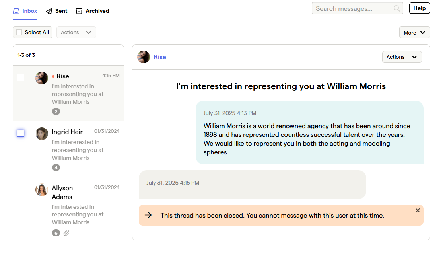Viewport: 445px width, 261px height.
Task: Click the preview text under Allyson Adams
Action: tap(78, 215)
